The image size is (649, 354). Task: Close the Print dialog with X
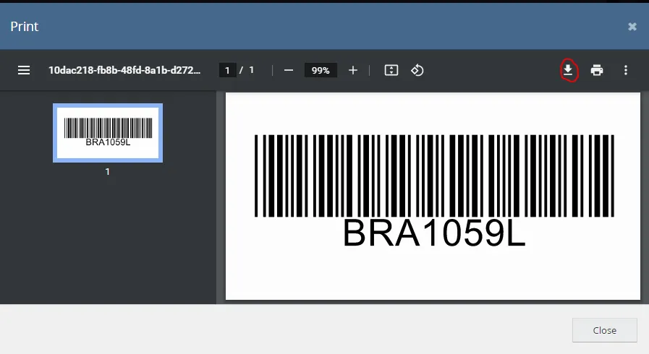632,27
